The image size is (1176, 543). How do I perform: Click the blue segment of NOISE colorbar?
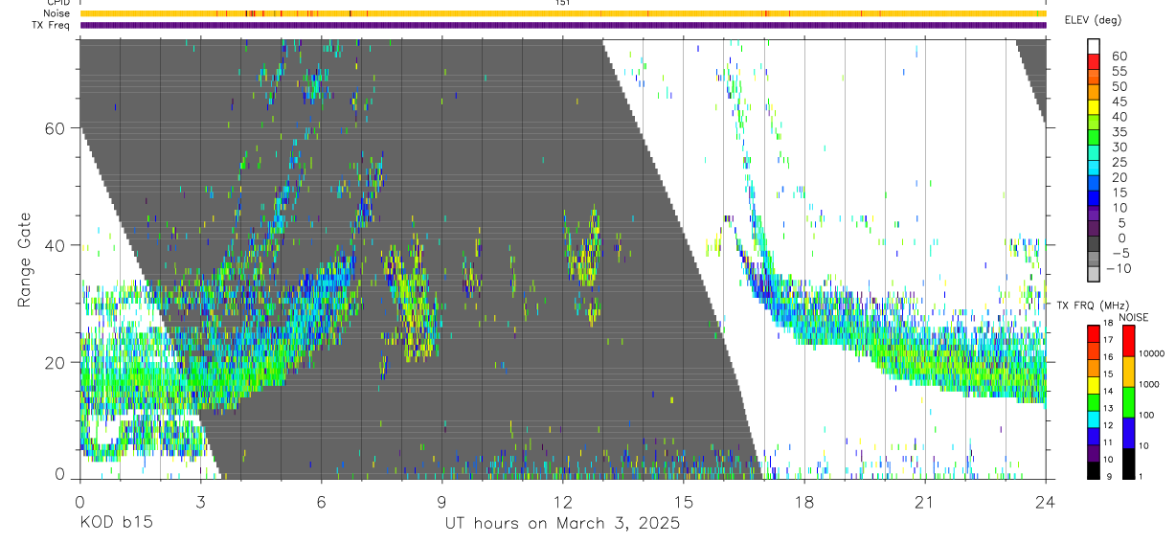pyautogui.click(x=1127, y=432)
